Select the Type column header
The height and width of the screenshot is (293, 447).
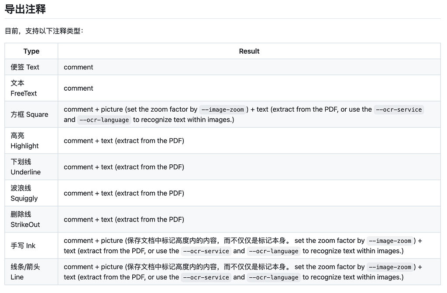pos(31,51)
